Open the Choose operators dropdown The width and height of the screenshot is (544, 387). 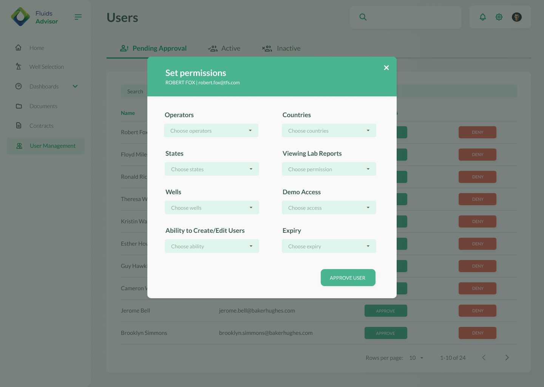tap(211, 131)
